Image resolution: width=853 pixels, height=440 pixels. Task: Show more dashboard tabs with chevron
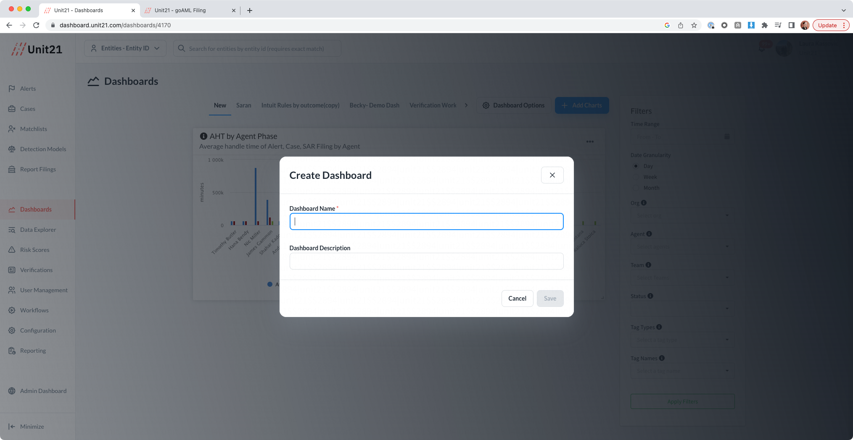tap(466, 105)
